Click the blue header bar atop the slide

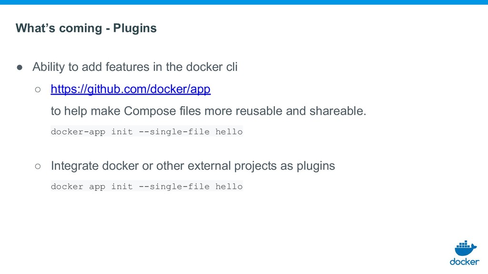(x=244, y=2)
